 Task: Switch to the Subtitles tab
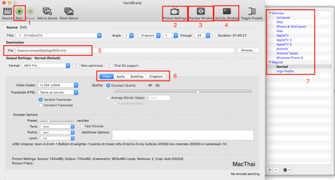(137, 76)
